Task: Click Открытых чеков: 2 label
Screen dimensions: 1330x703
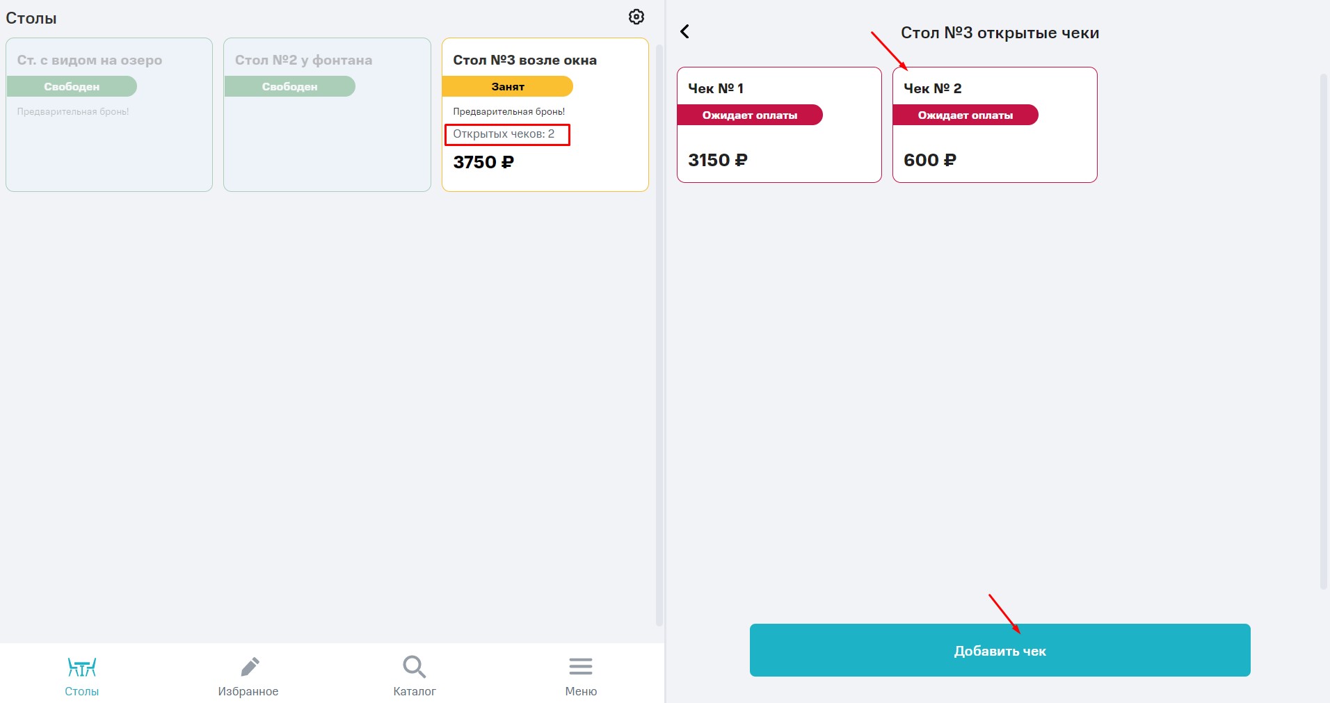Action: tap(504, 134)
